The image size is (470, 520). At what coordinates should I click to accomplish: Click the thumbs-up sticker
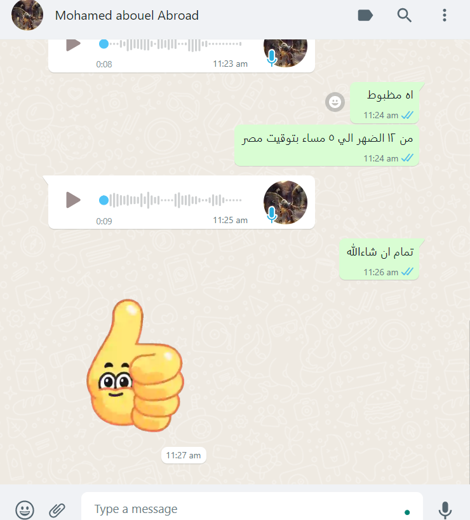(x=135, y=365)
